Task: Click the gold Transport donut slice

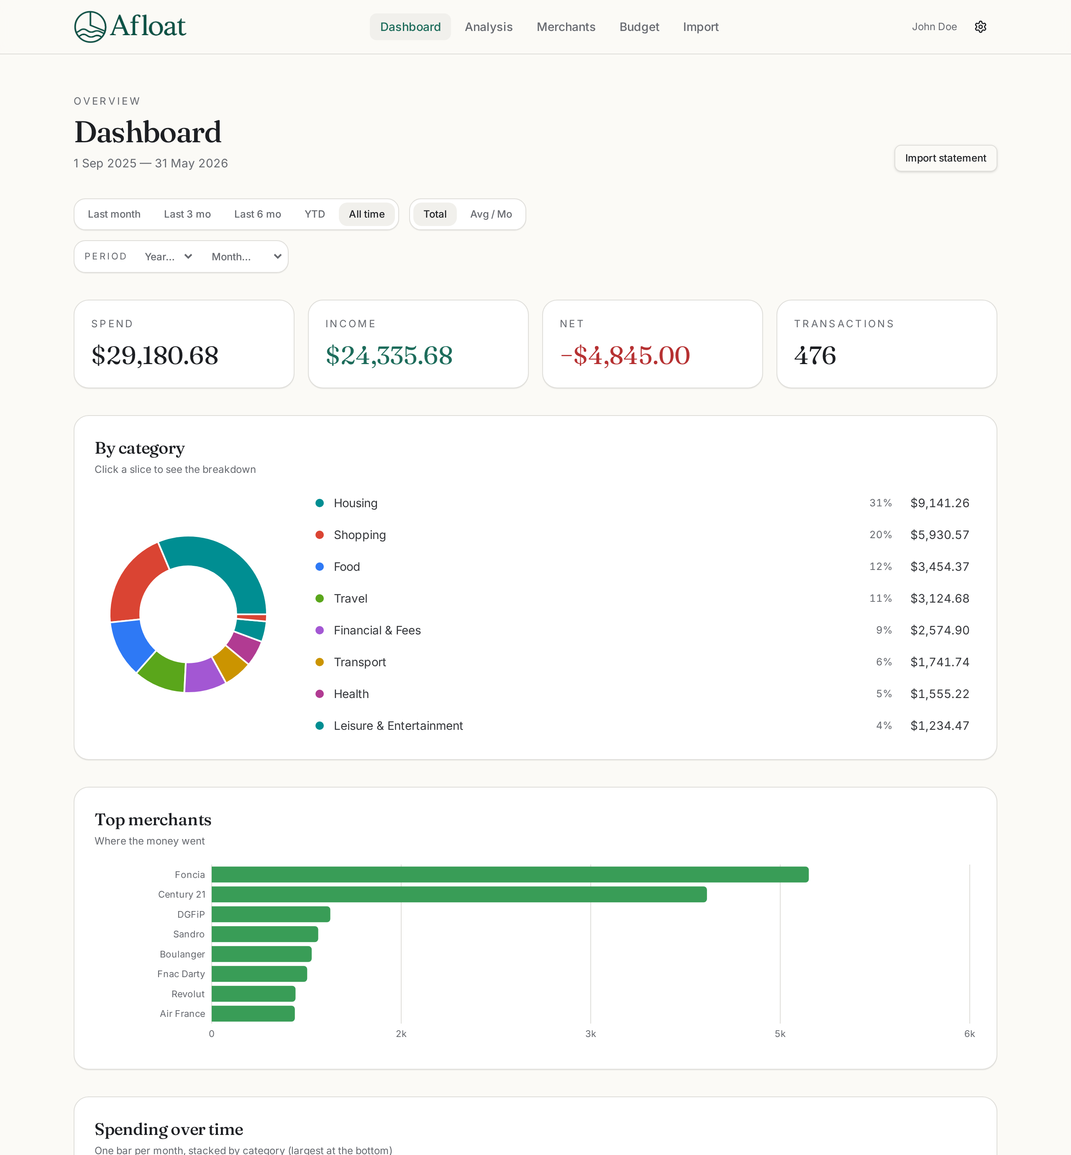Action: click(231, 663)
